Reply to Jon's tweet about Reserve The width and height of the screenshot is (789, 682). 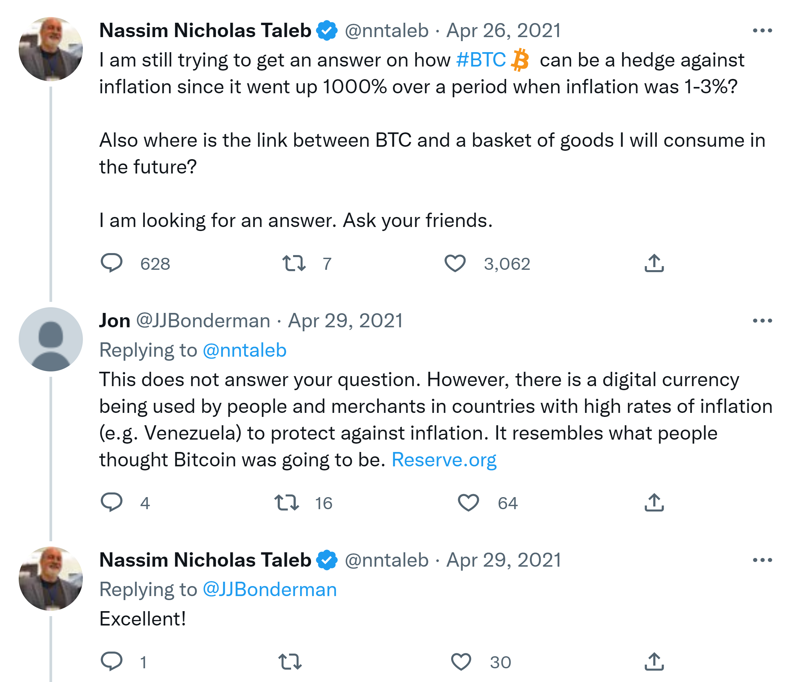click(112, 502)
